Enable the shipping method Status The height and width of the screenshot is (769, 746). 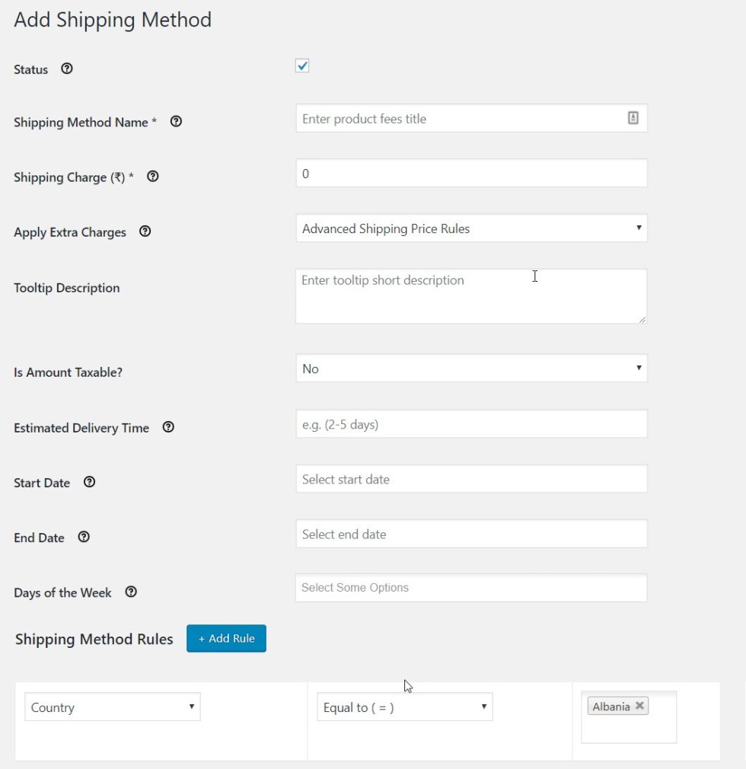click(301, 65)
